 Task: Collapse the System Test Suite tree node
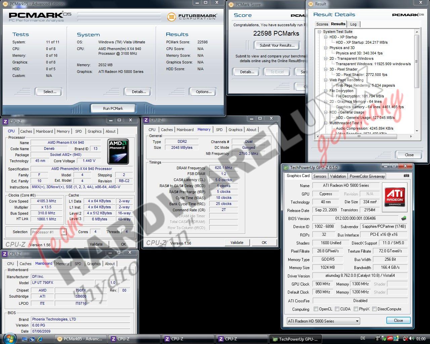click(x=319, y=32)
